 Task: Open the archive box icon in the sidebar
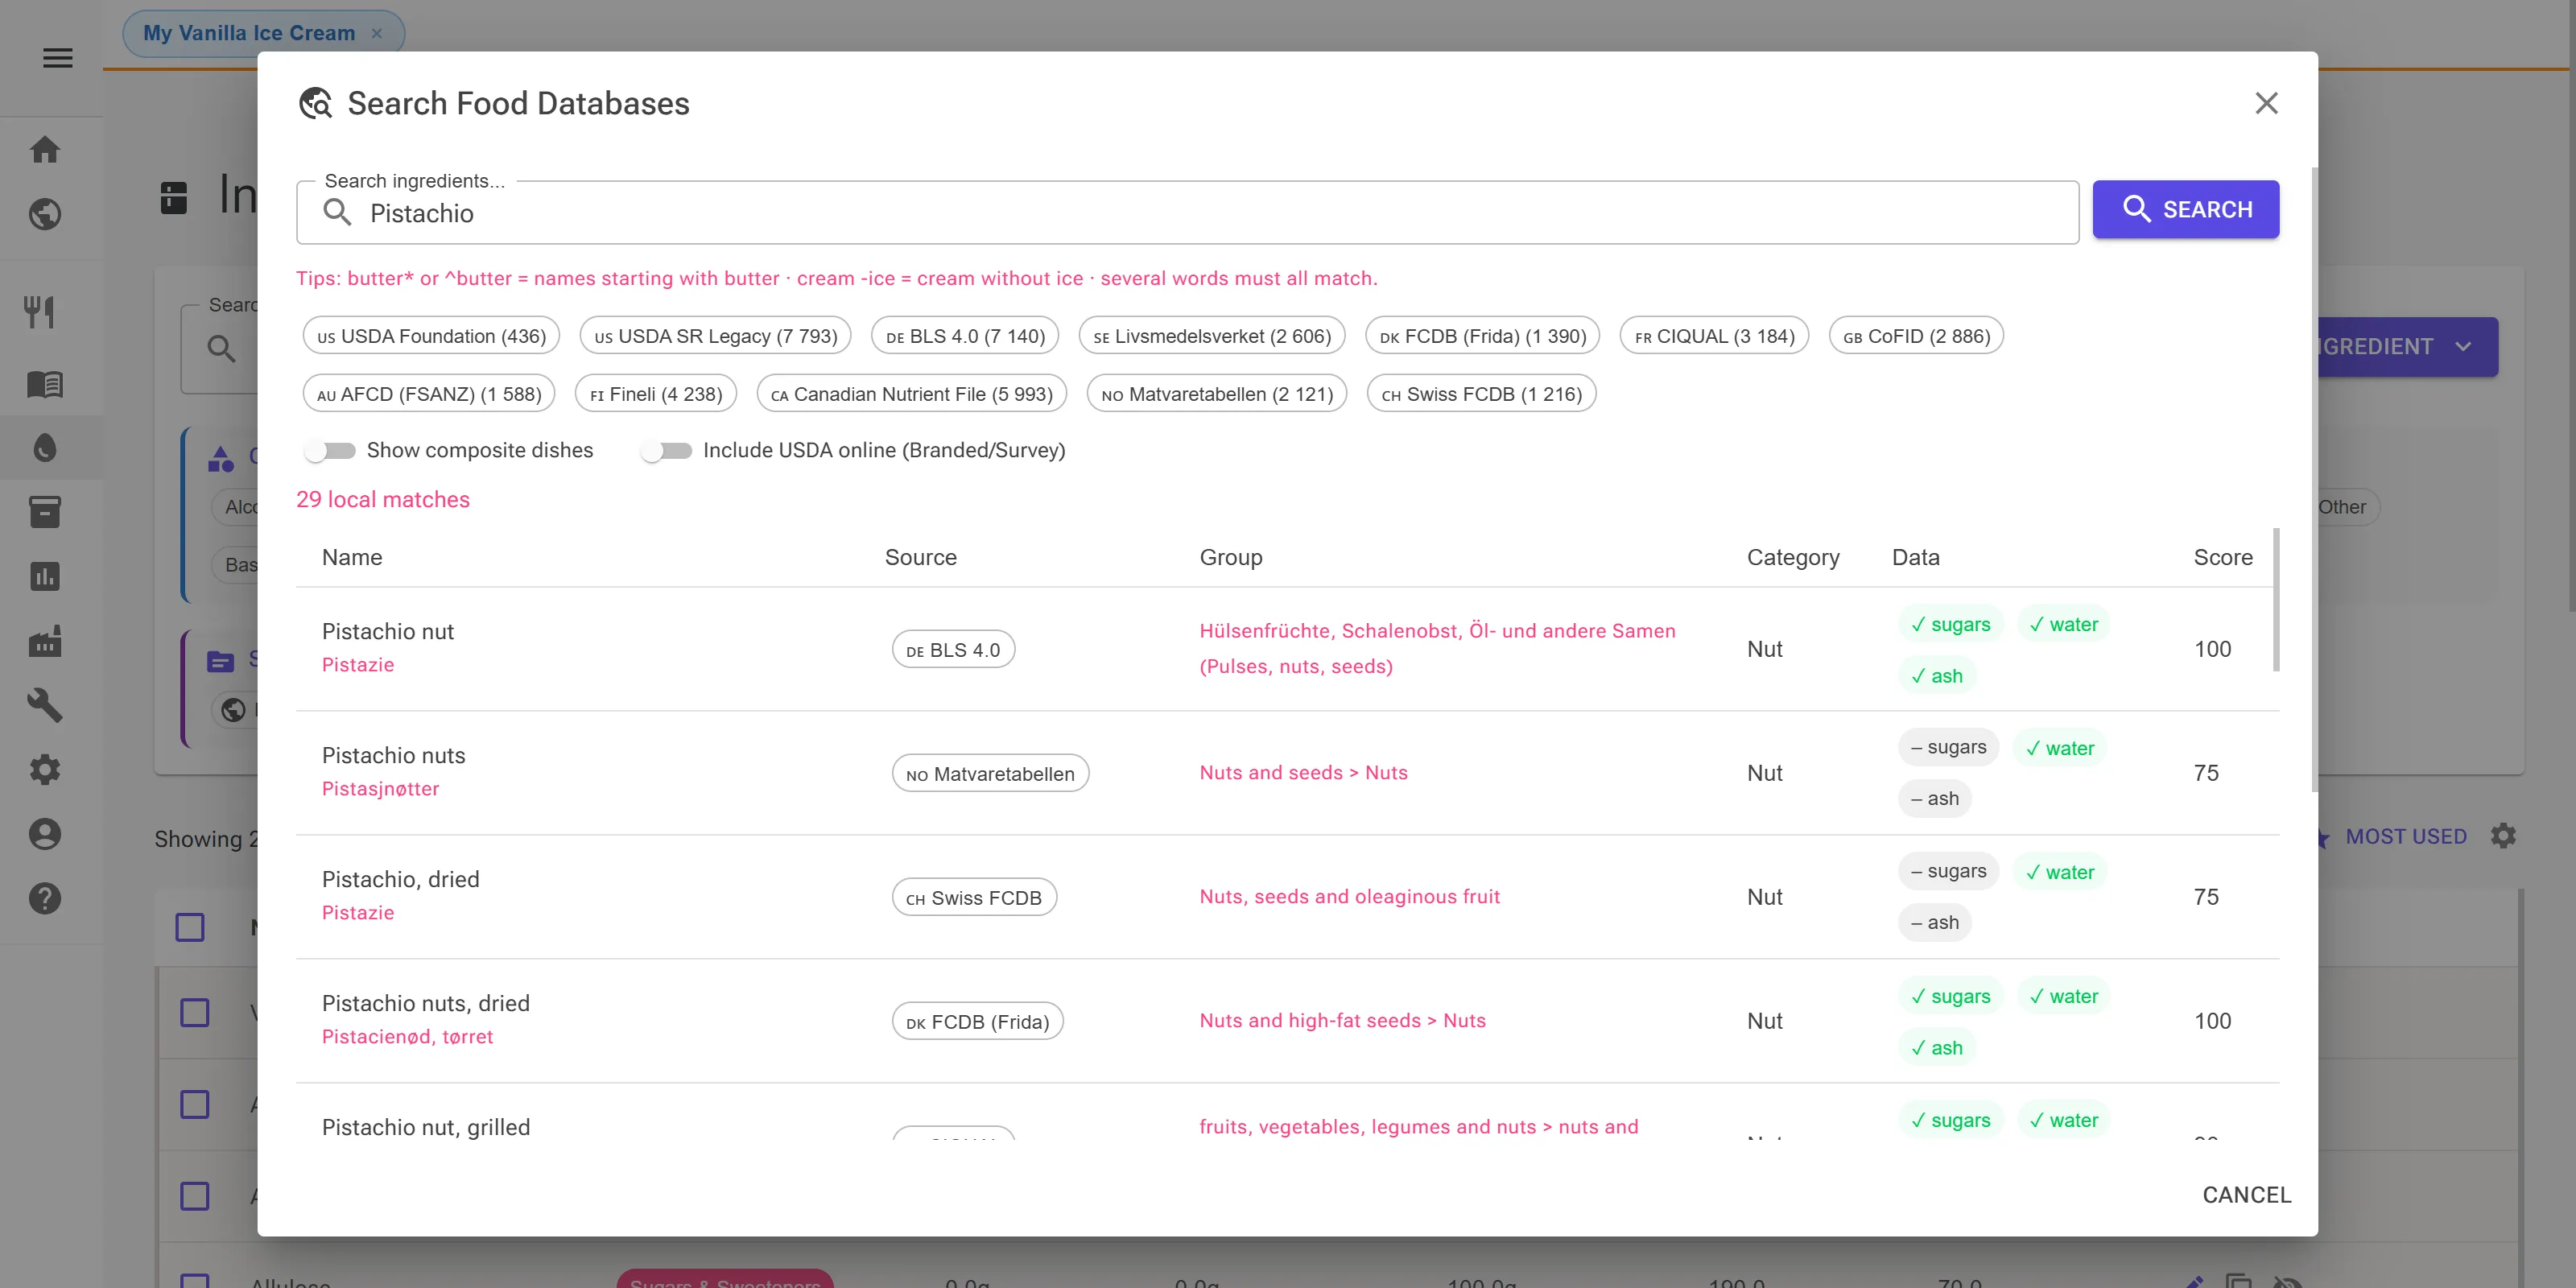click(45, 512)
